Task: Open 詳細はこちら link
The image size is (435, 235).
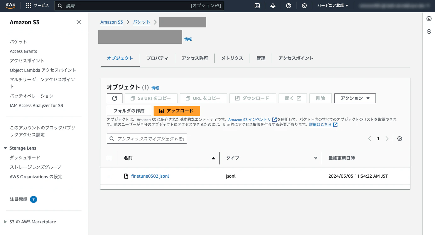Action: click(323, 125)
